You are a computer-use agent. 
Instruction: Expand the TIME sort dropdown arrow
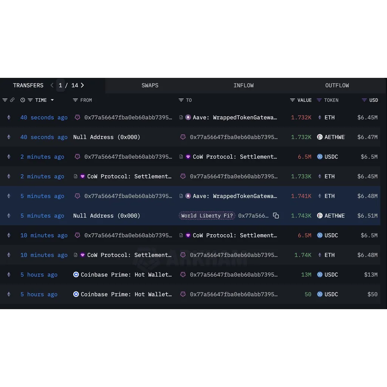[x=52, y=100]
